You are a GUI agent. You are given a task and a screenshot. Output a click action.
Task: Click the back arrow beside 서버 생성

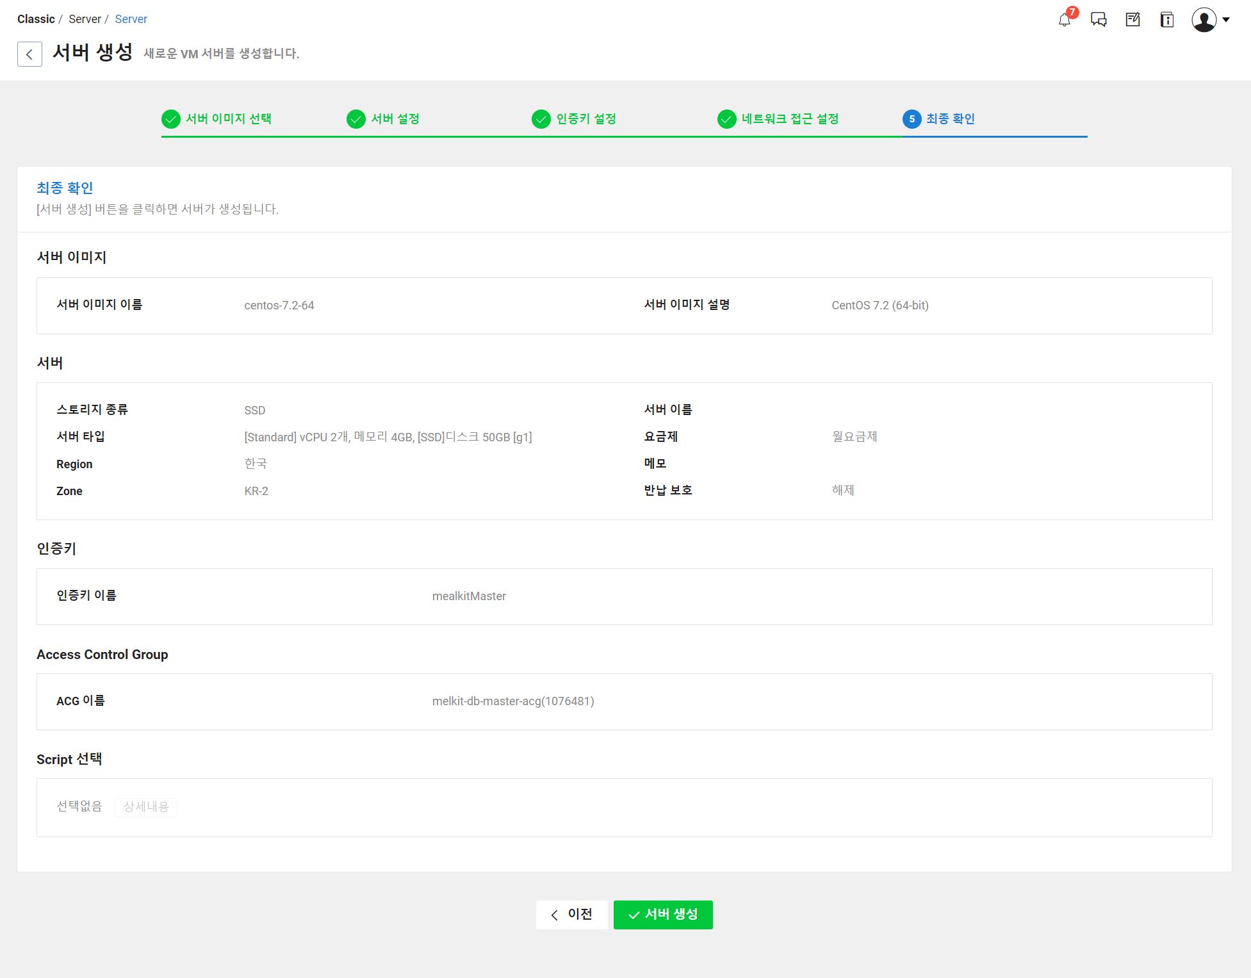29,54
